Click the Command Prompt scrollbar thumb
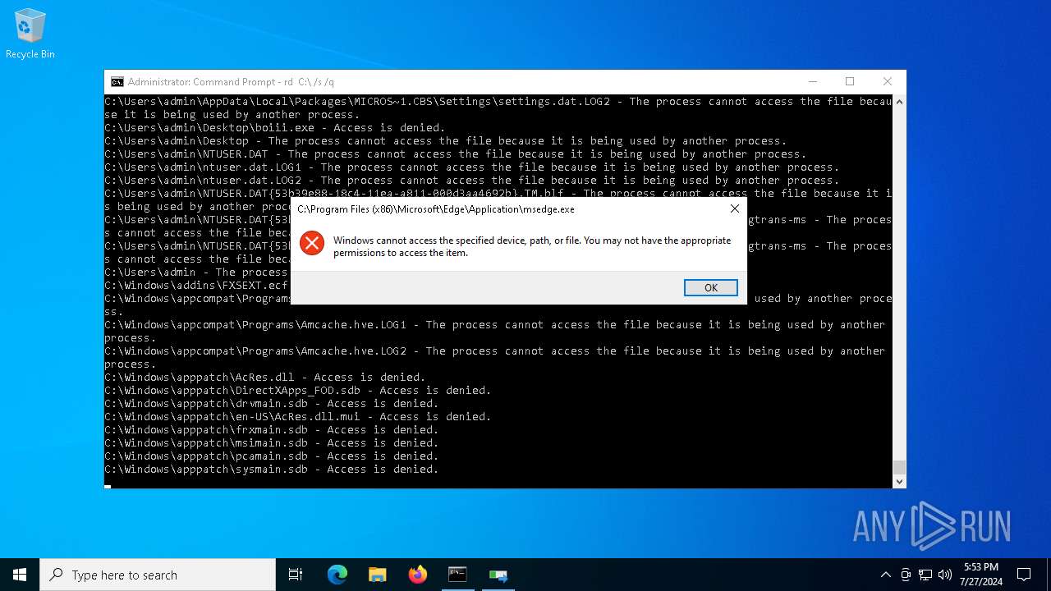The height and width of the screenshot is (591, 1051). coord(899,468)
